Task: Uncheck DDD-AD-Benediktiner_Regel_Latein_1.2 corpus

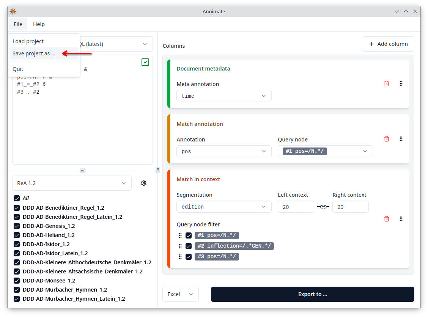Action: pyautogui.click(x=17, y=217)
